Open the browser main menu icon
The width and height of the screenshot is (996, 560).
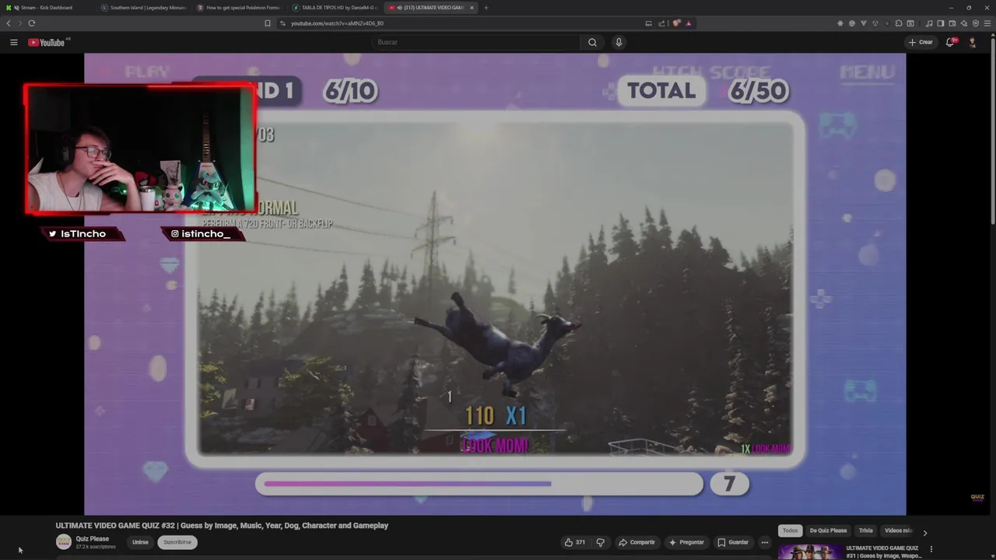987,23
